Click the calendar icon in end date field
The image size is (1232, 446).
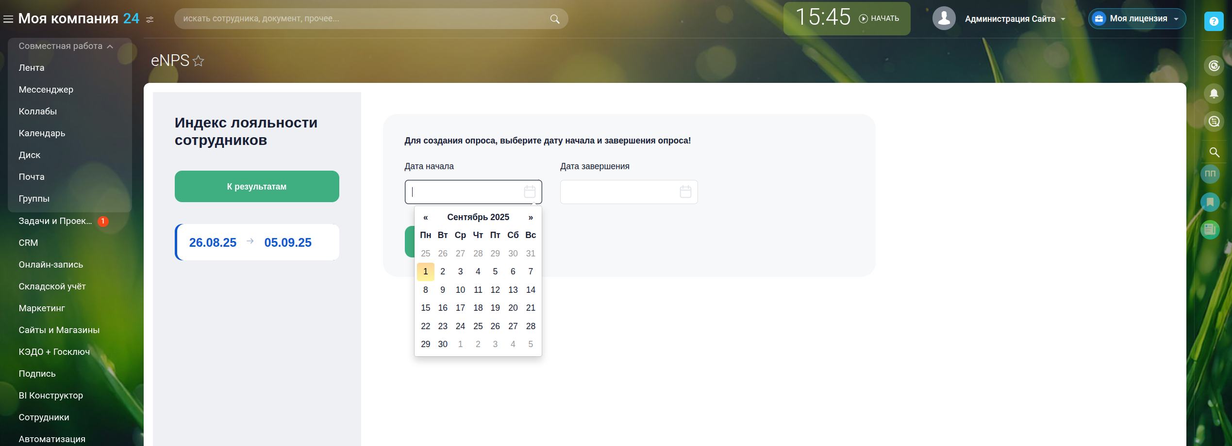pos(685,192)
